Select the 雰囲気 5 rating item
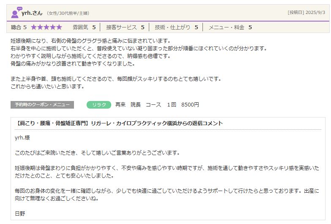The width and height of the screenshot is (331, 224). 84,27
